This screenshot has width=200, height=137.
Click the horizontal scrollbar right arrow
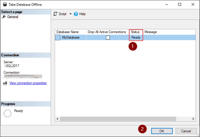coord(193,119)
